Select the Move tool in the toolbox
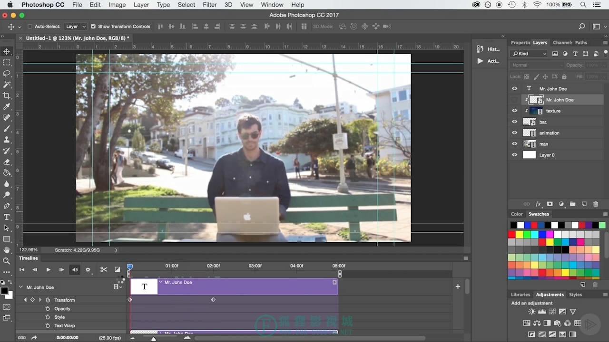This screenshot has width=609, height=342. point(7,51)
